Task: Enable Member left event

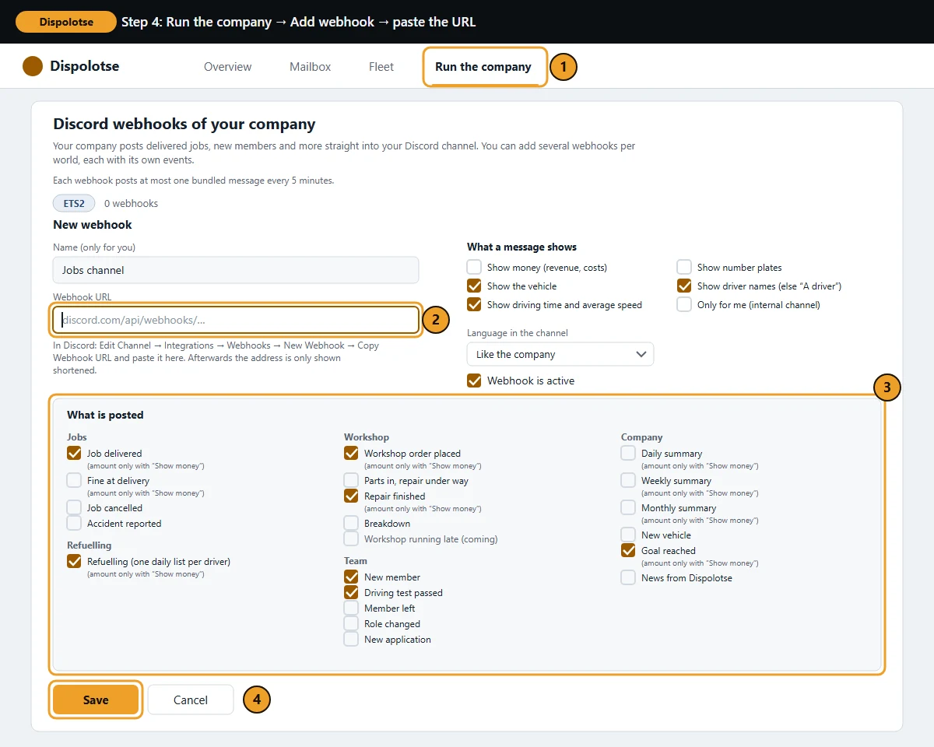Action: pos(351,608)
